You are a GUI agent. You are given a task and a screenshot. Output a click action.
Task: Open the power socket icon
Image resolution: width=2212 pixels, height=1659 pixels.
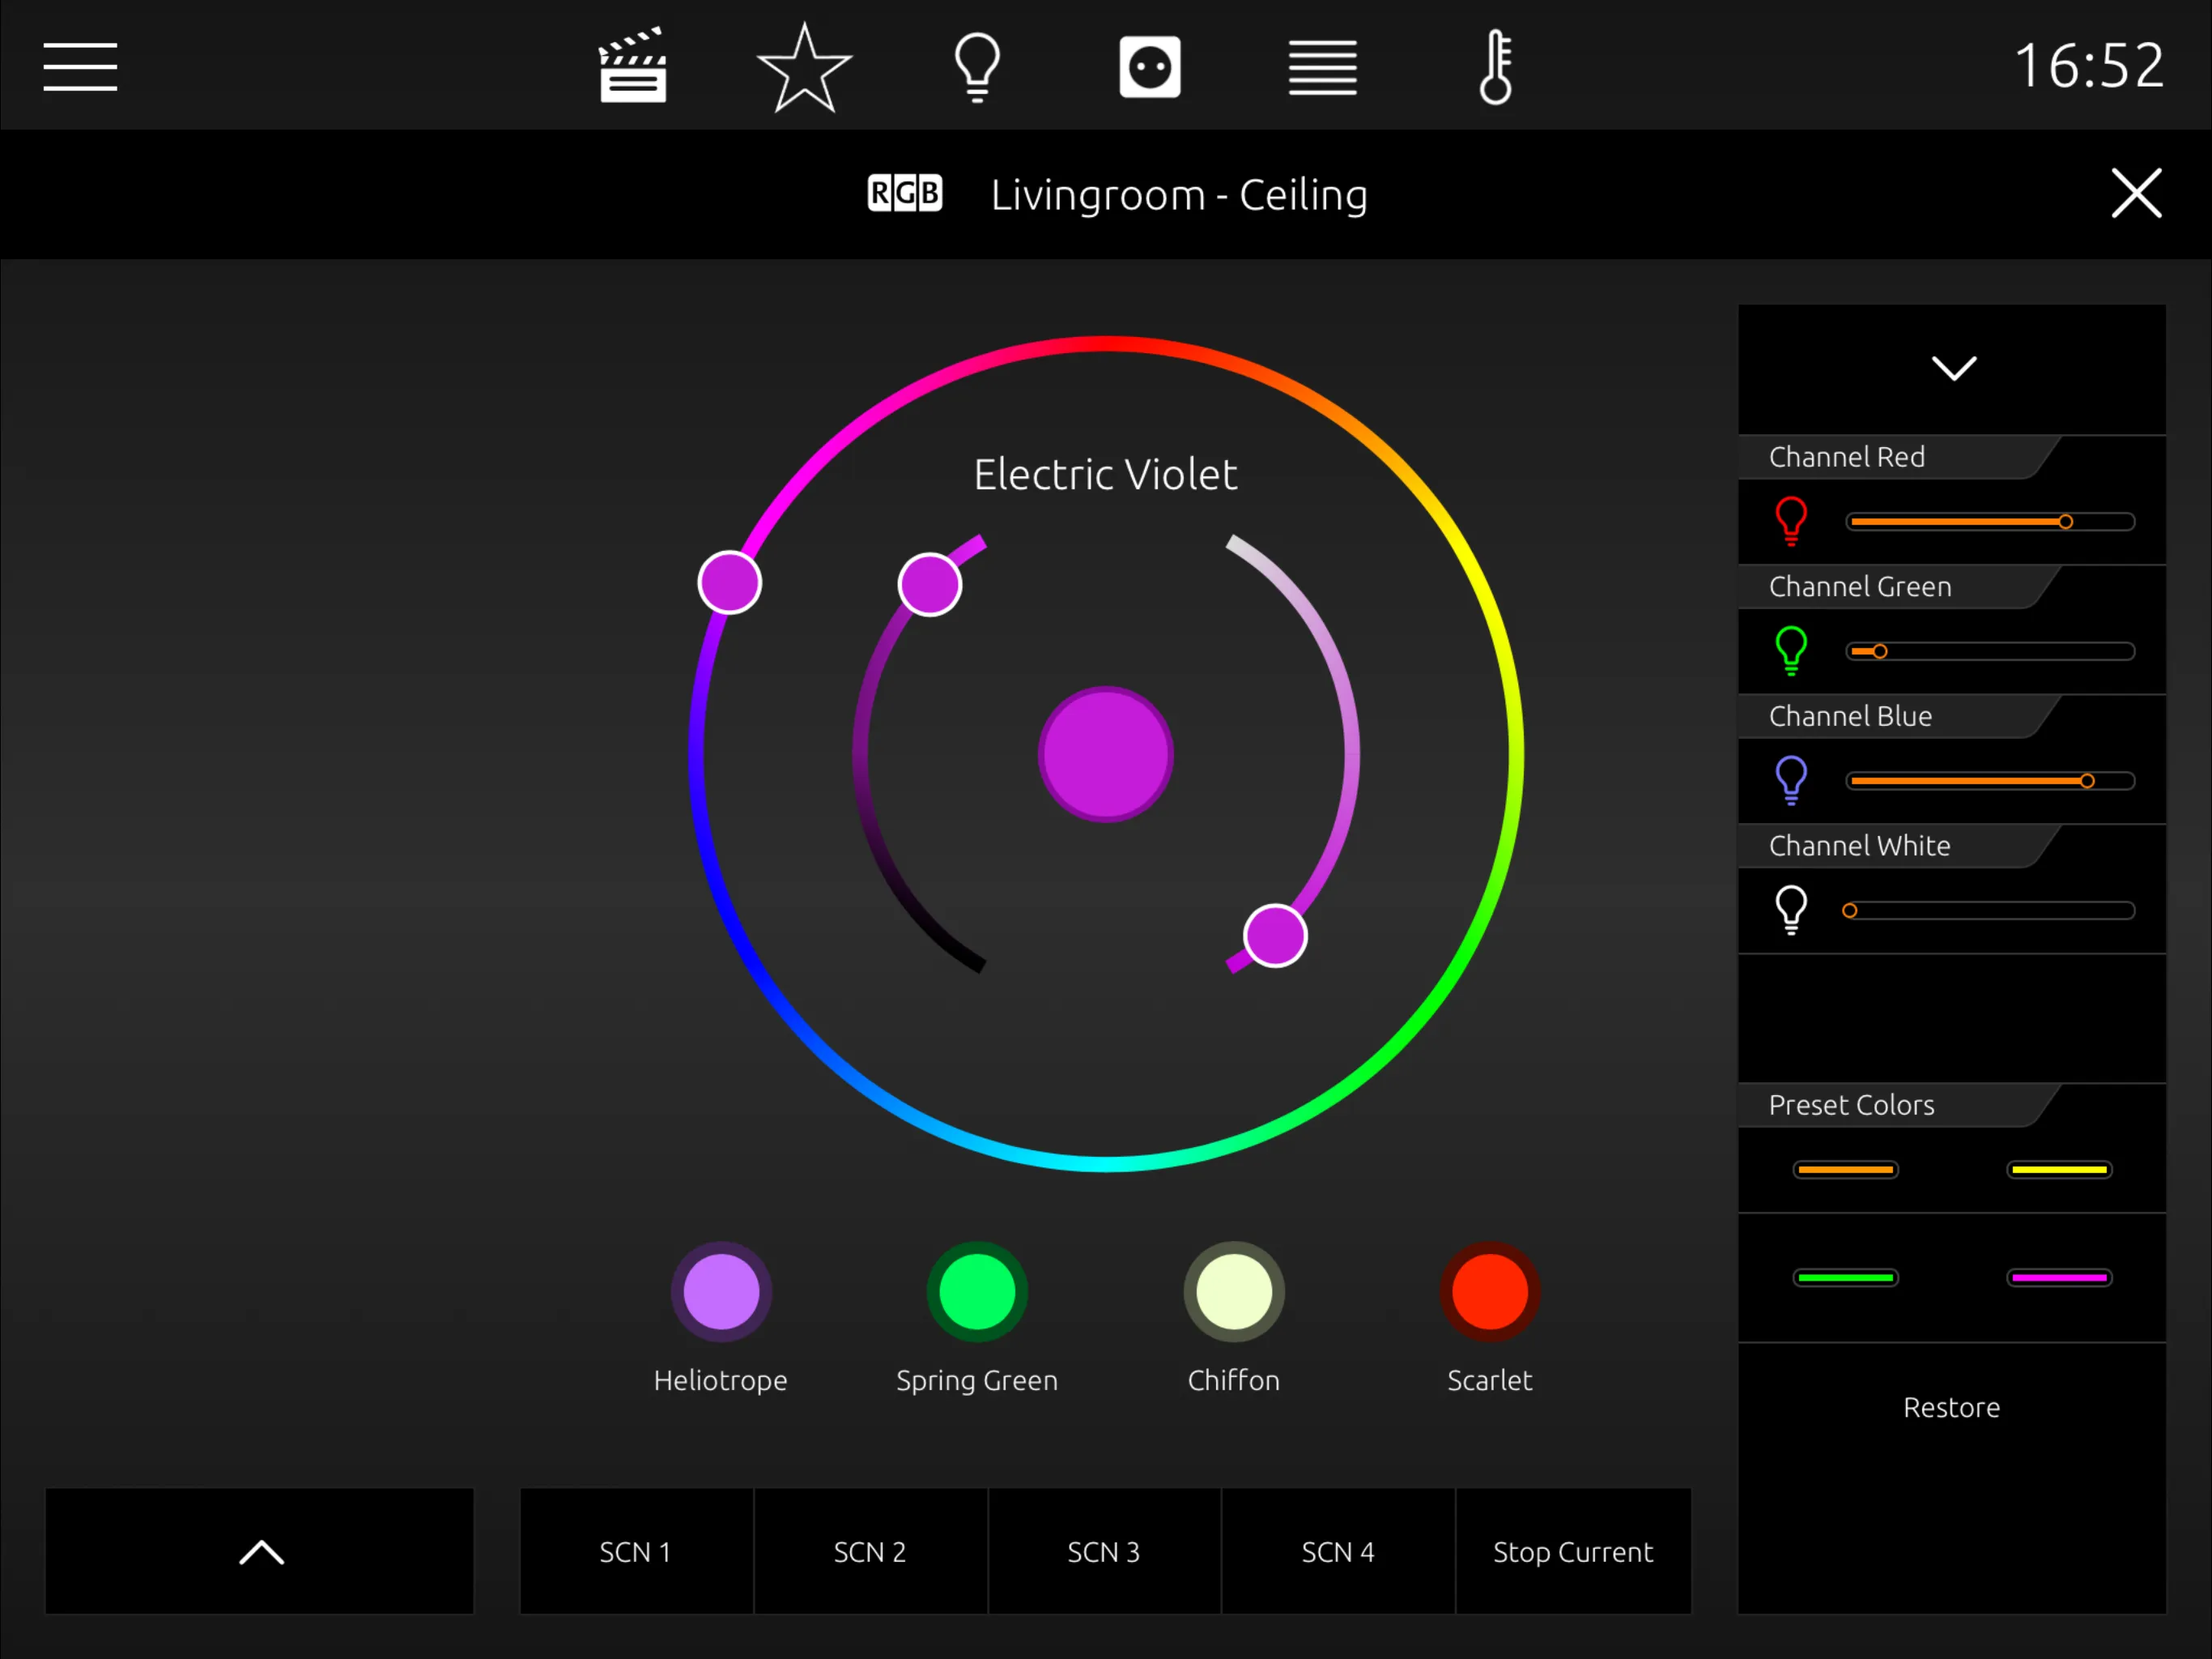(x=1150, y=67)
